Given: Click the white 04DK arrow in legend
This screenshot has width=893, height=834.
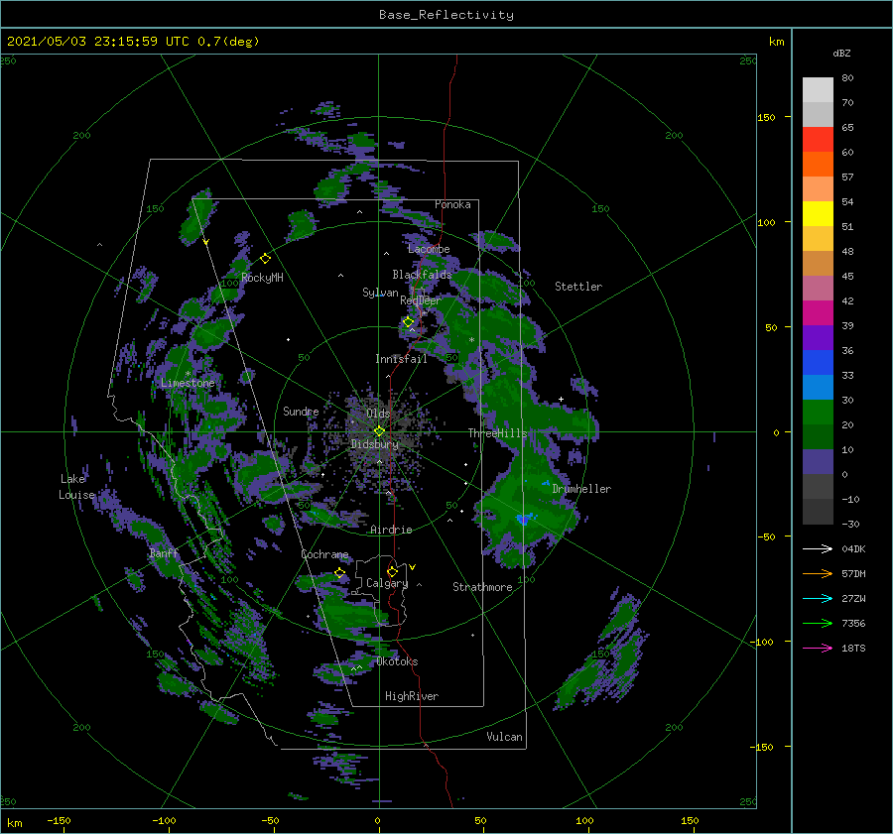Looking at the screenshot, I should point(818,548).
